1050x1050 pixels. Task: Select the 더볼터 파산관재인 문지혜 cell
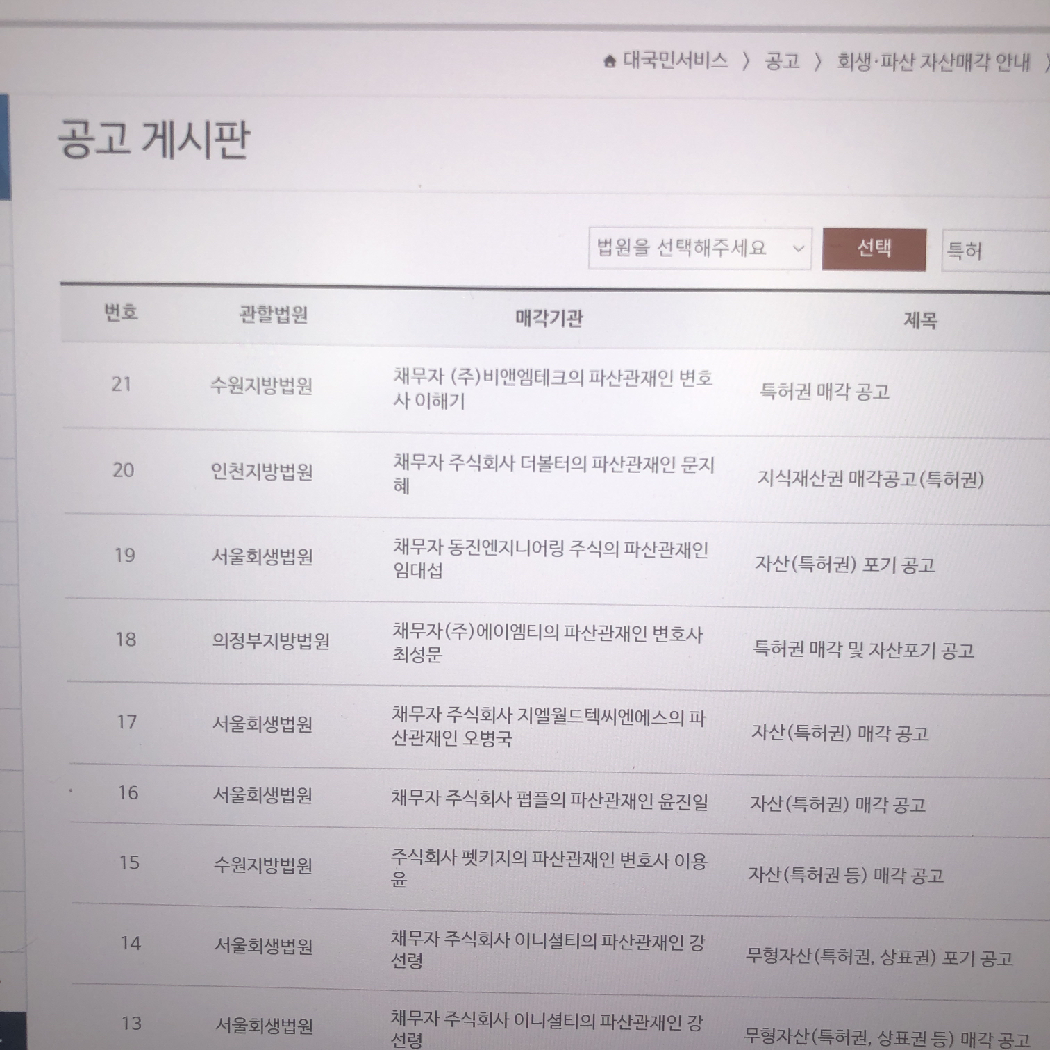coord(553,474)
